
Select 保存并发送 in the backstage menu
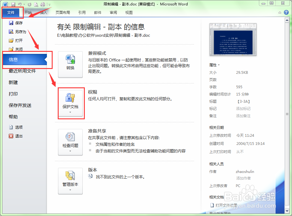coord(20,105)
